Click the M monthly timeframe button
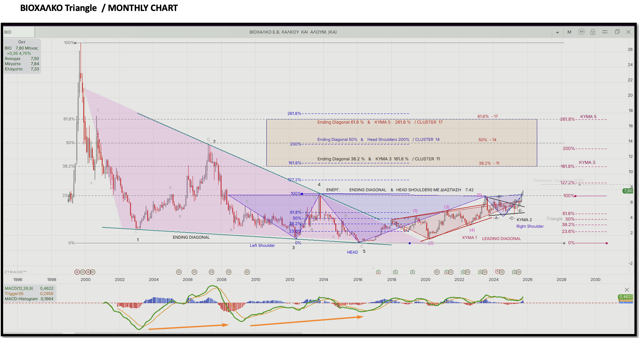Screen dimensions: 639x338 tap(569, 32)
